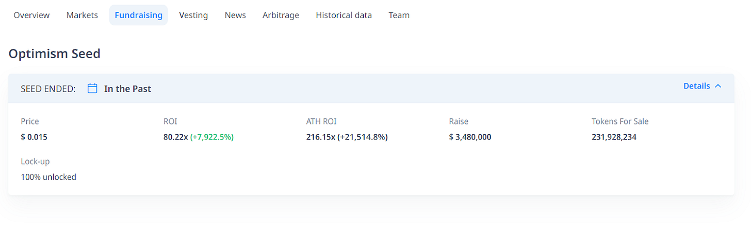The height and width of the screenshot is (231, 751).
Task: Click the tokens value 231,928,234
Action: [x=614, y=137]
